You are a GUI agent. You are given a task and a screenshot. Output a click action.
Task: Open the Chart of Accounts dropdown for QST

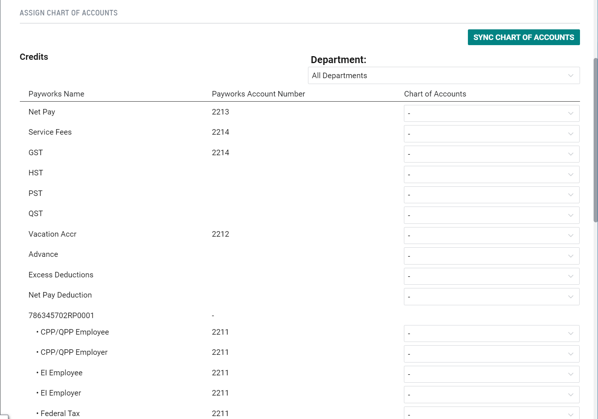click(x=491, y=215)
